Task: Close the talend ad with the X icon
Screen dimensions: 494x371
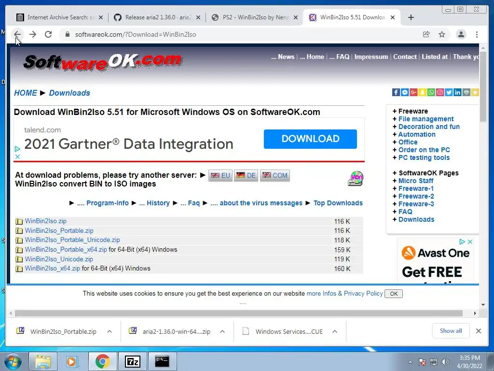Action: pos(17,157)
